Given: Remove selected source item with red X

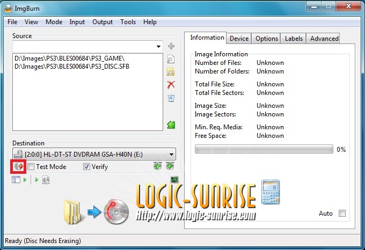Looking at the screenshot, I should pyautogui.click(x=171, y=85).
